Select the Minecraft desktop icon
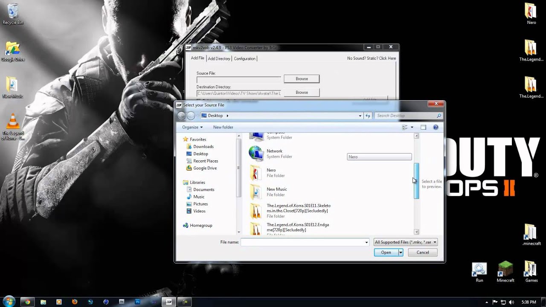Screen dimensions: 546x307 [x=505, y=272]
